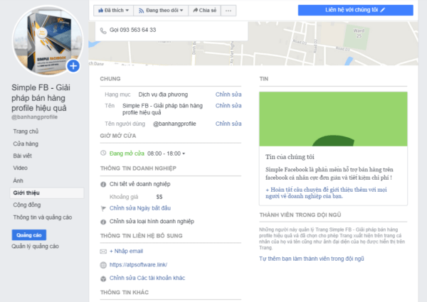The height and width of the screenshot is (302, 427).
Task: Click the globe icon beside atpsoftware link
Action: pos(103,265)
